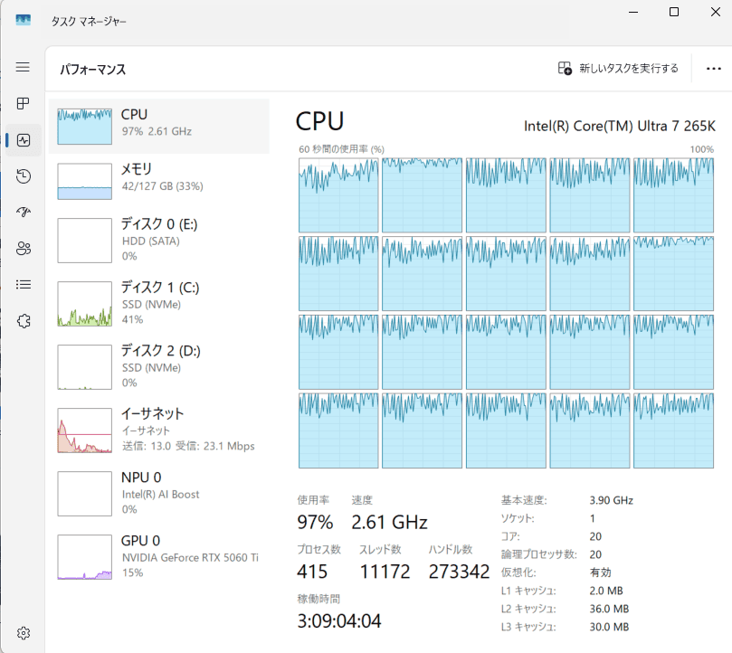The width and height of the screenshot is (732, 653).
Task: Open the Users view
Action: pyautogui.click(x=23, y=248)
